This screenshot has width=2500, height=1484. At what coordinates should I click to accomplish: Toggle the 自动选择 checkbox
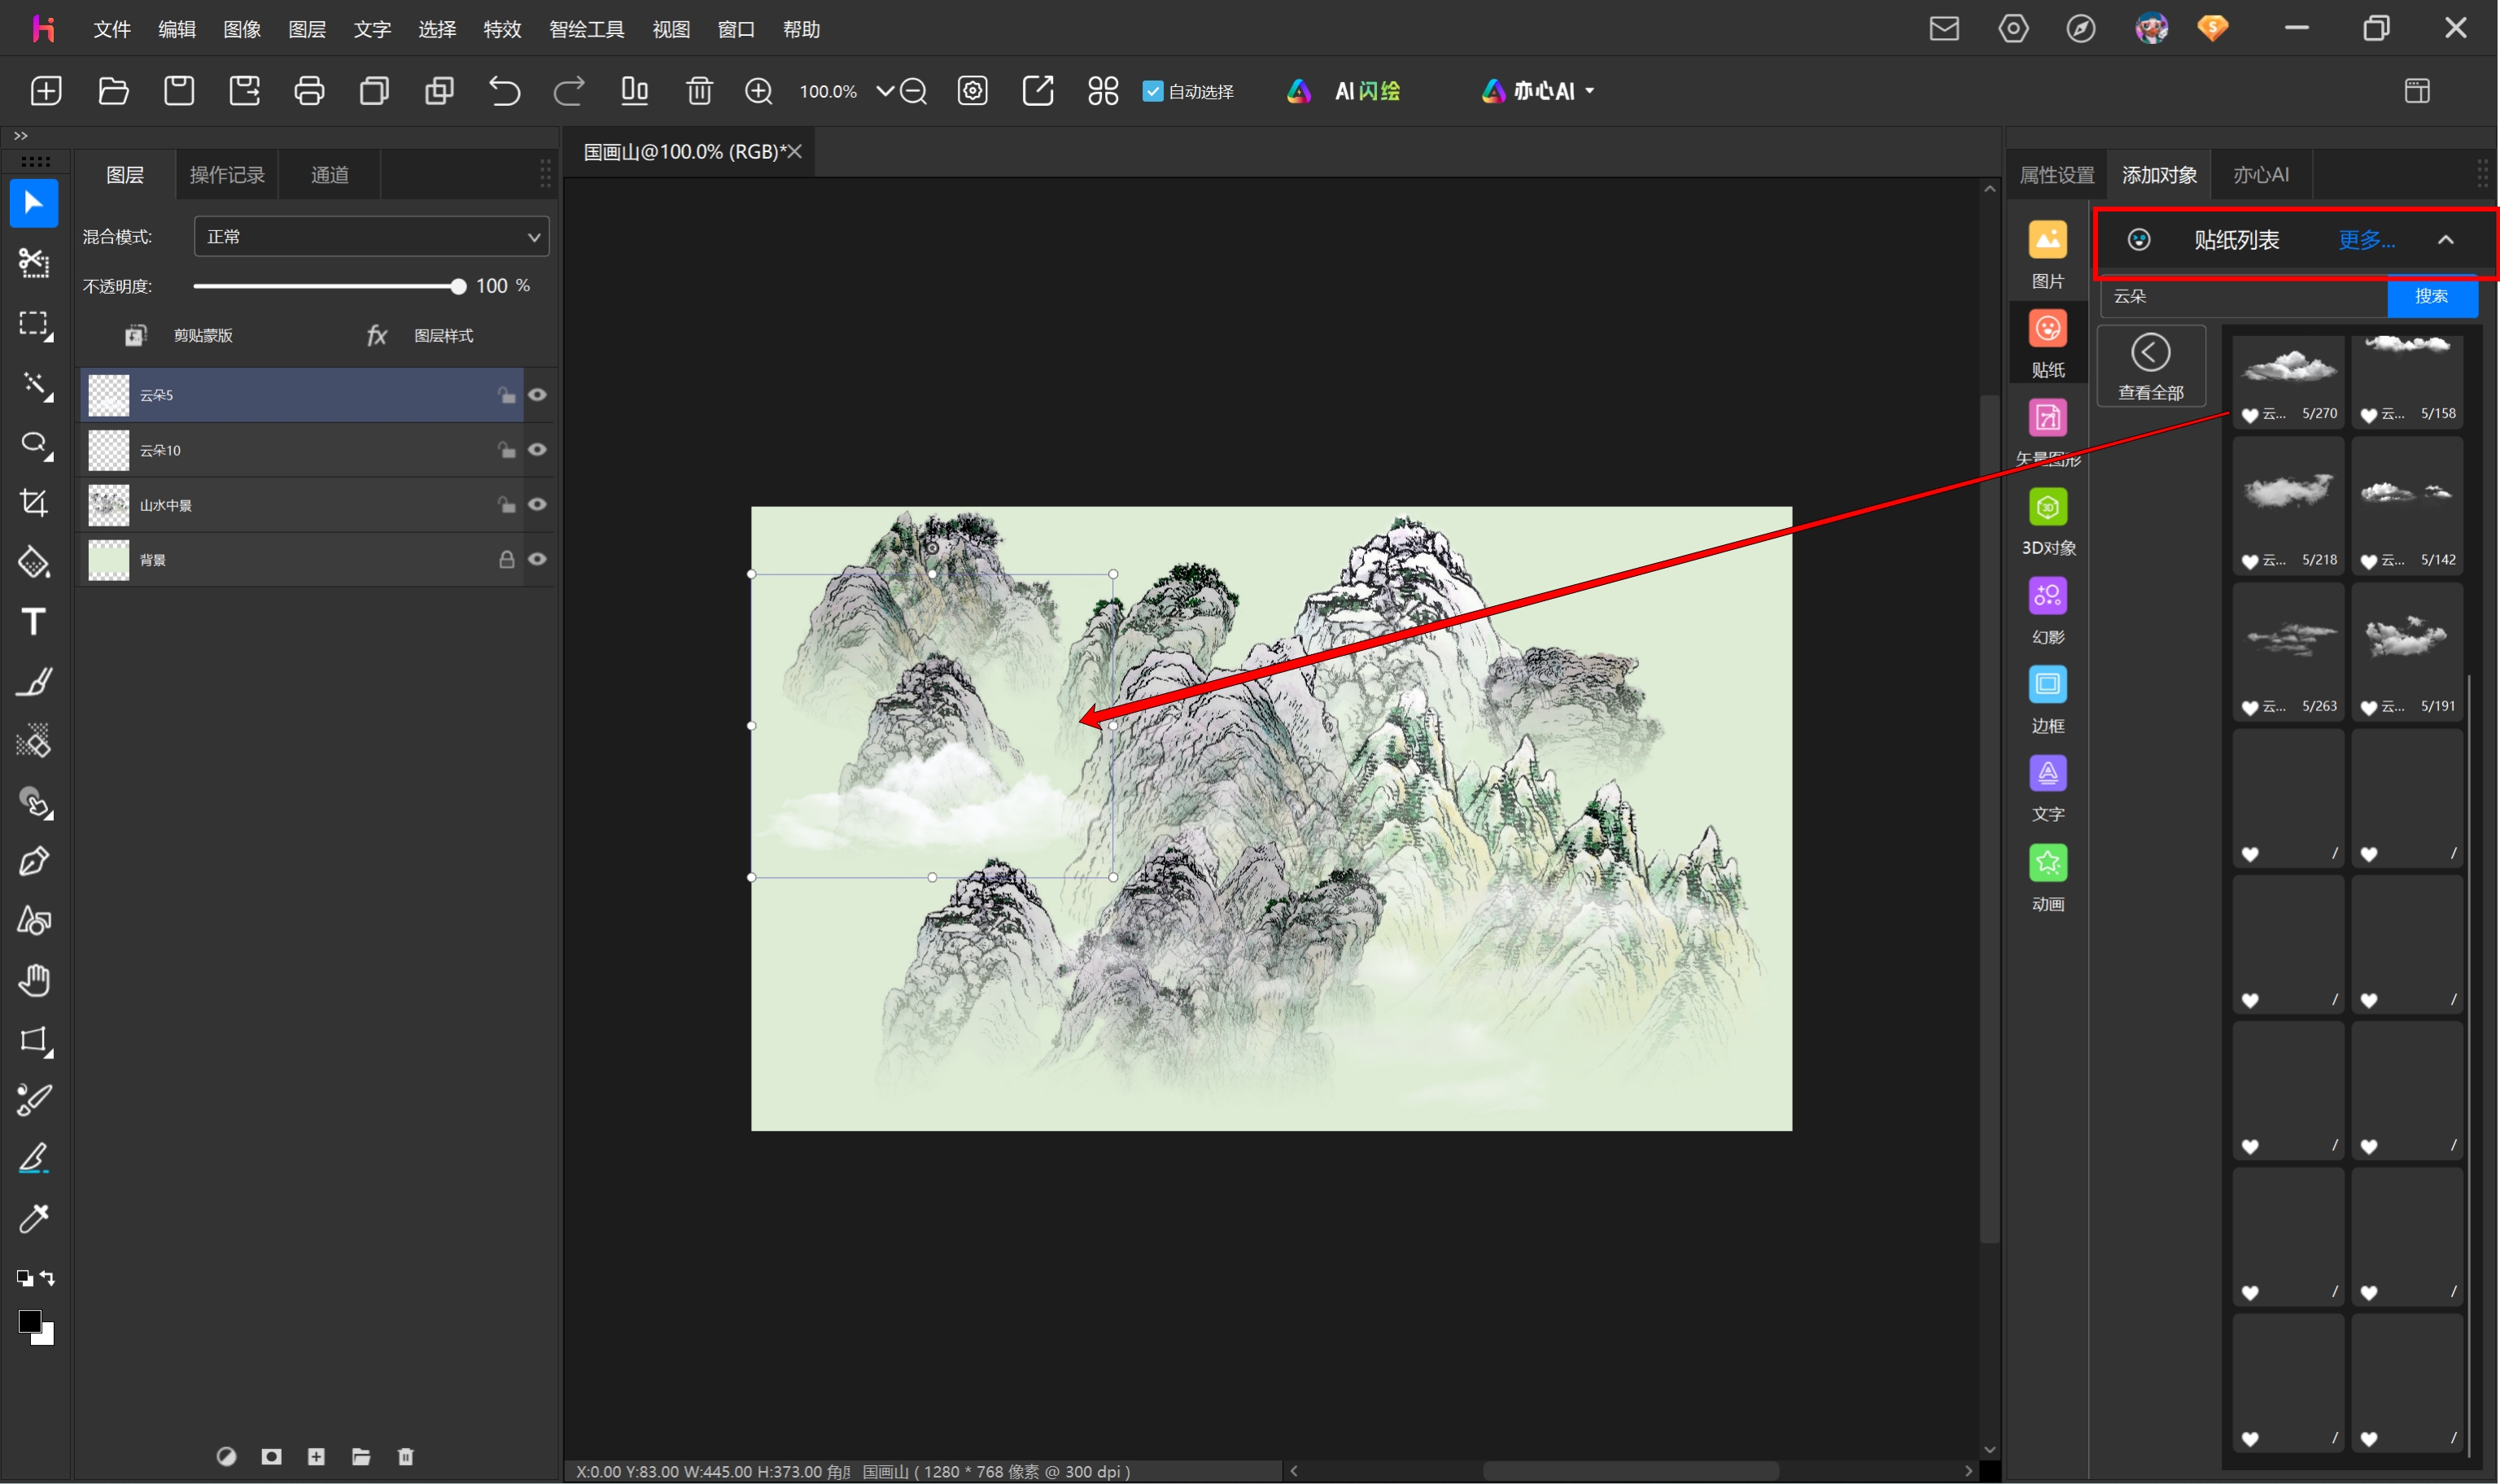click(1152, 91)
